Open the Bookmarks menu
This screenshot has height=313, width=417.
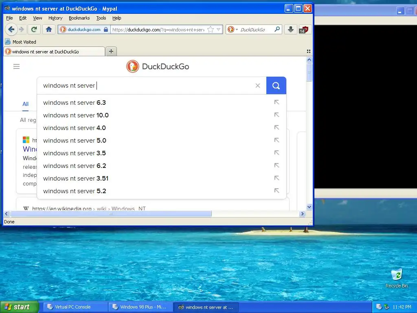tap(79, 18)
